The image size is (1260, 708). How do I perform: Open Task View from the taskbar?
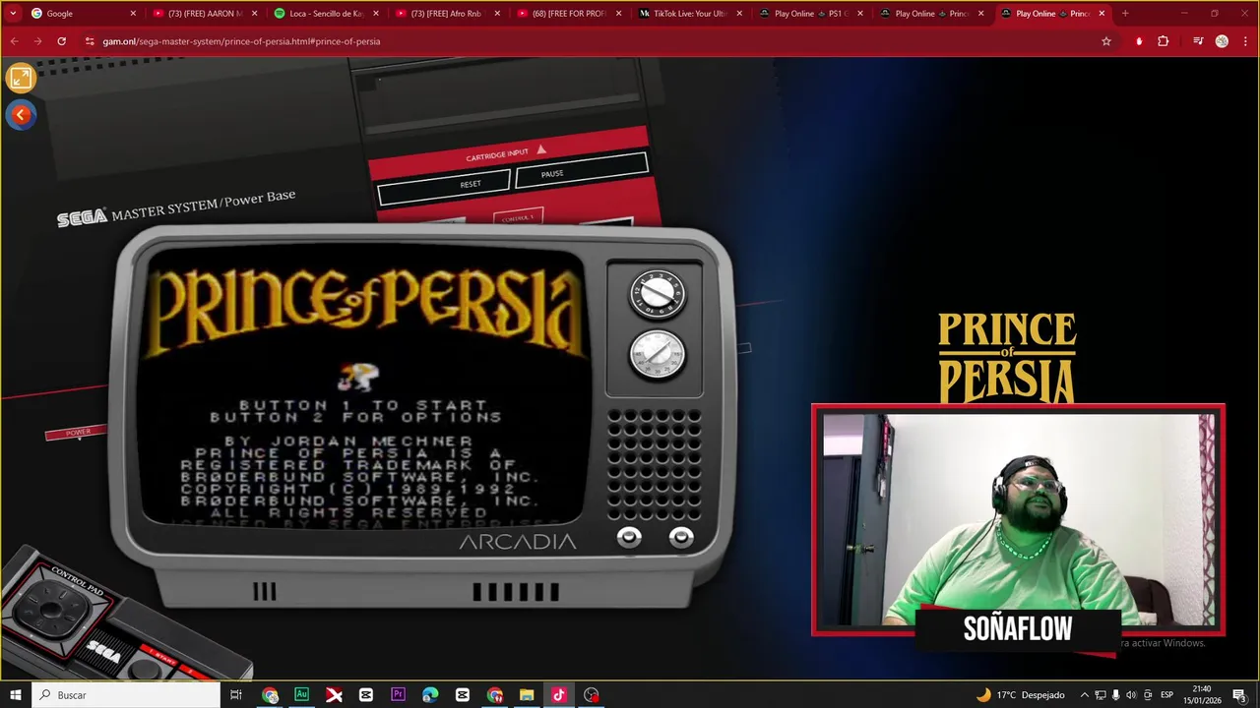coord(236,695)
